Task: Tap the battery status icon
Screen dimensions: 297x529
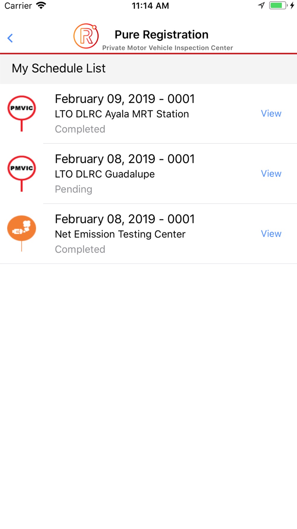Action: pyautogui.click(x=278, y=6)
